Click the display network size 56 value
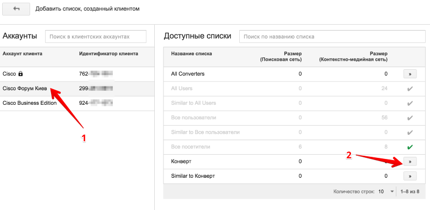 tap(384, 118)
